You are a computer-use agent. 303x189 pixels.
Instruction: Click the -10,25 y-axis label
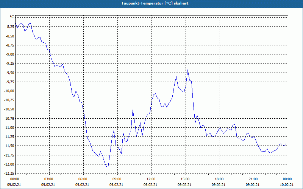coord(9,100)
